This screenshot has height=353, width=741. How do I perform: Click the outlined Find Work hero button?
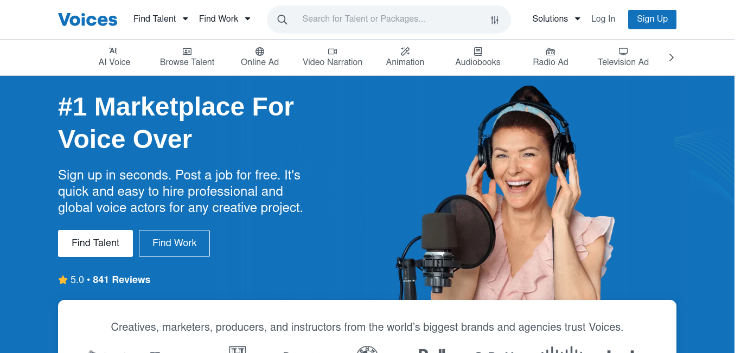(174, 243)
